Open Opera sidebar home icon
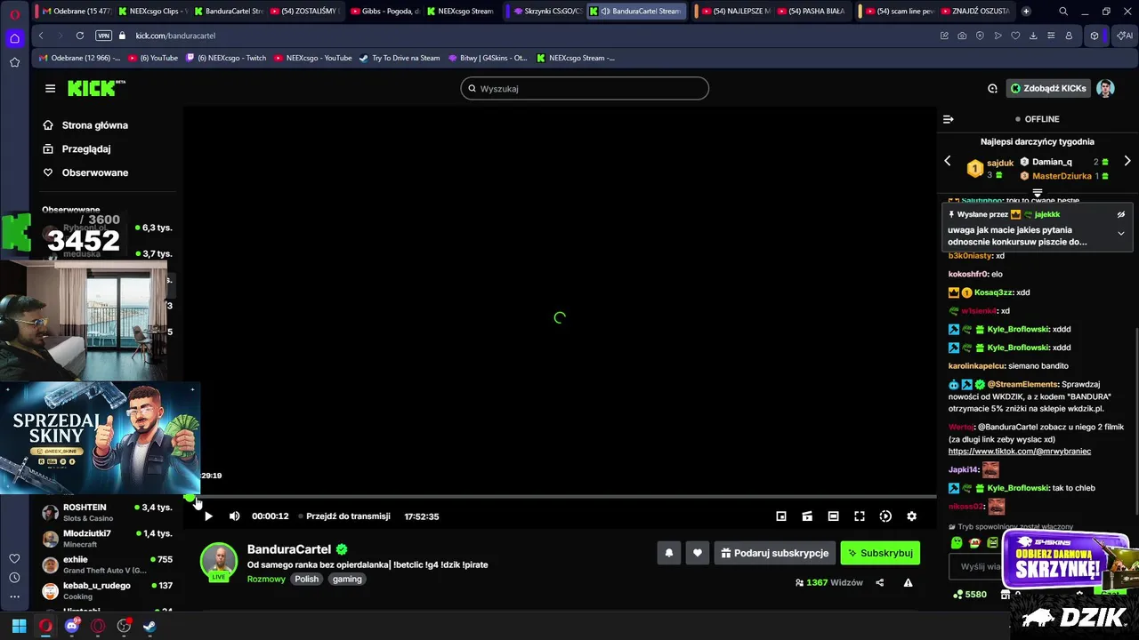 [x=14, y=38]
